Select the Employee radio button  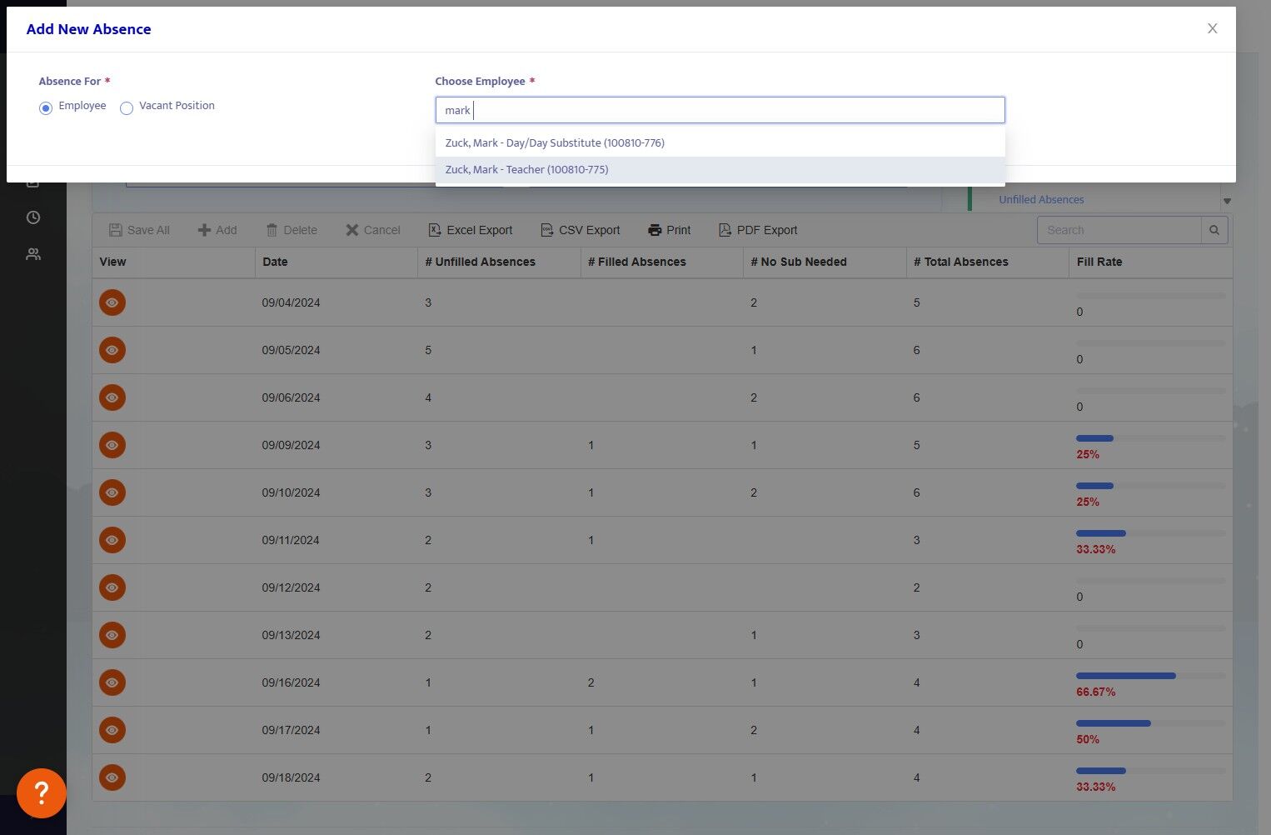pos(46,108)
